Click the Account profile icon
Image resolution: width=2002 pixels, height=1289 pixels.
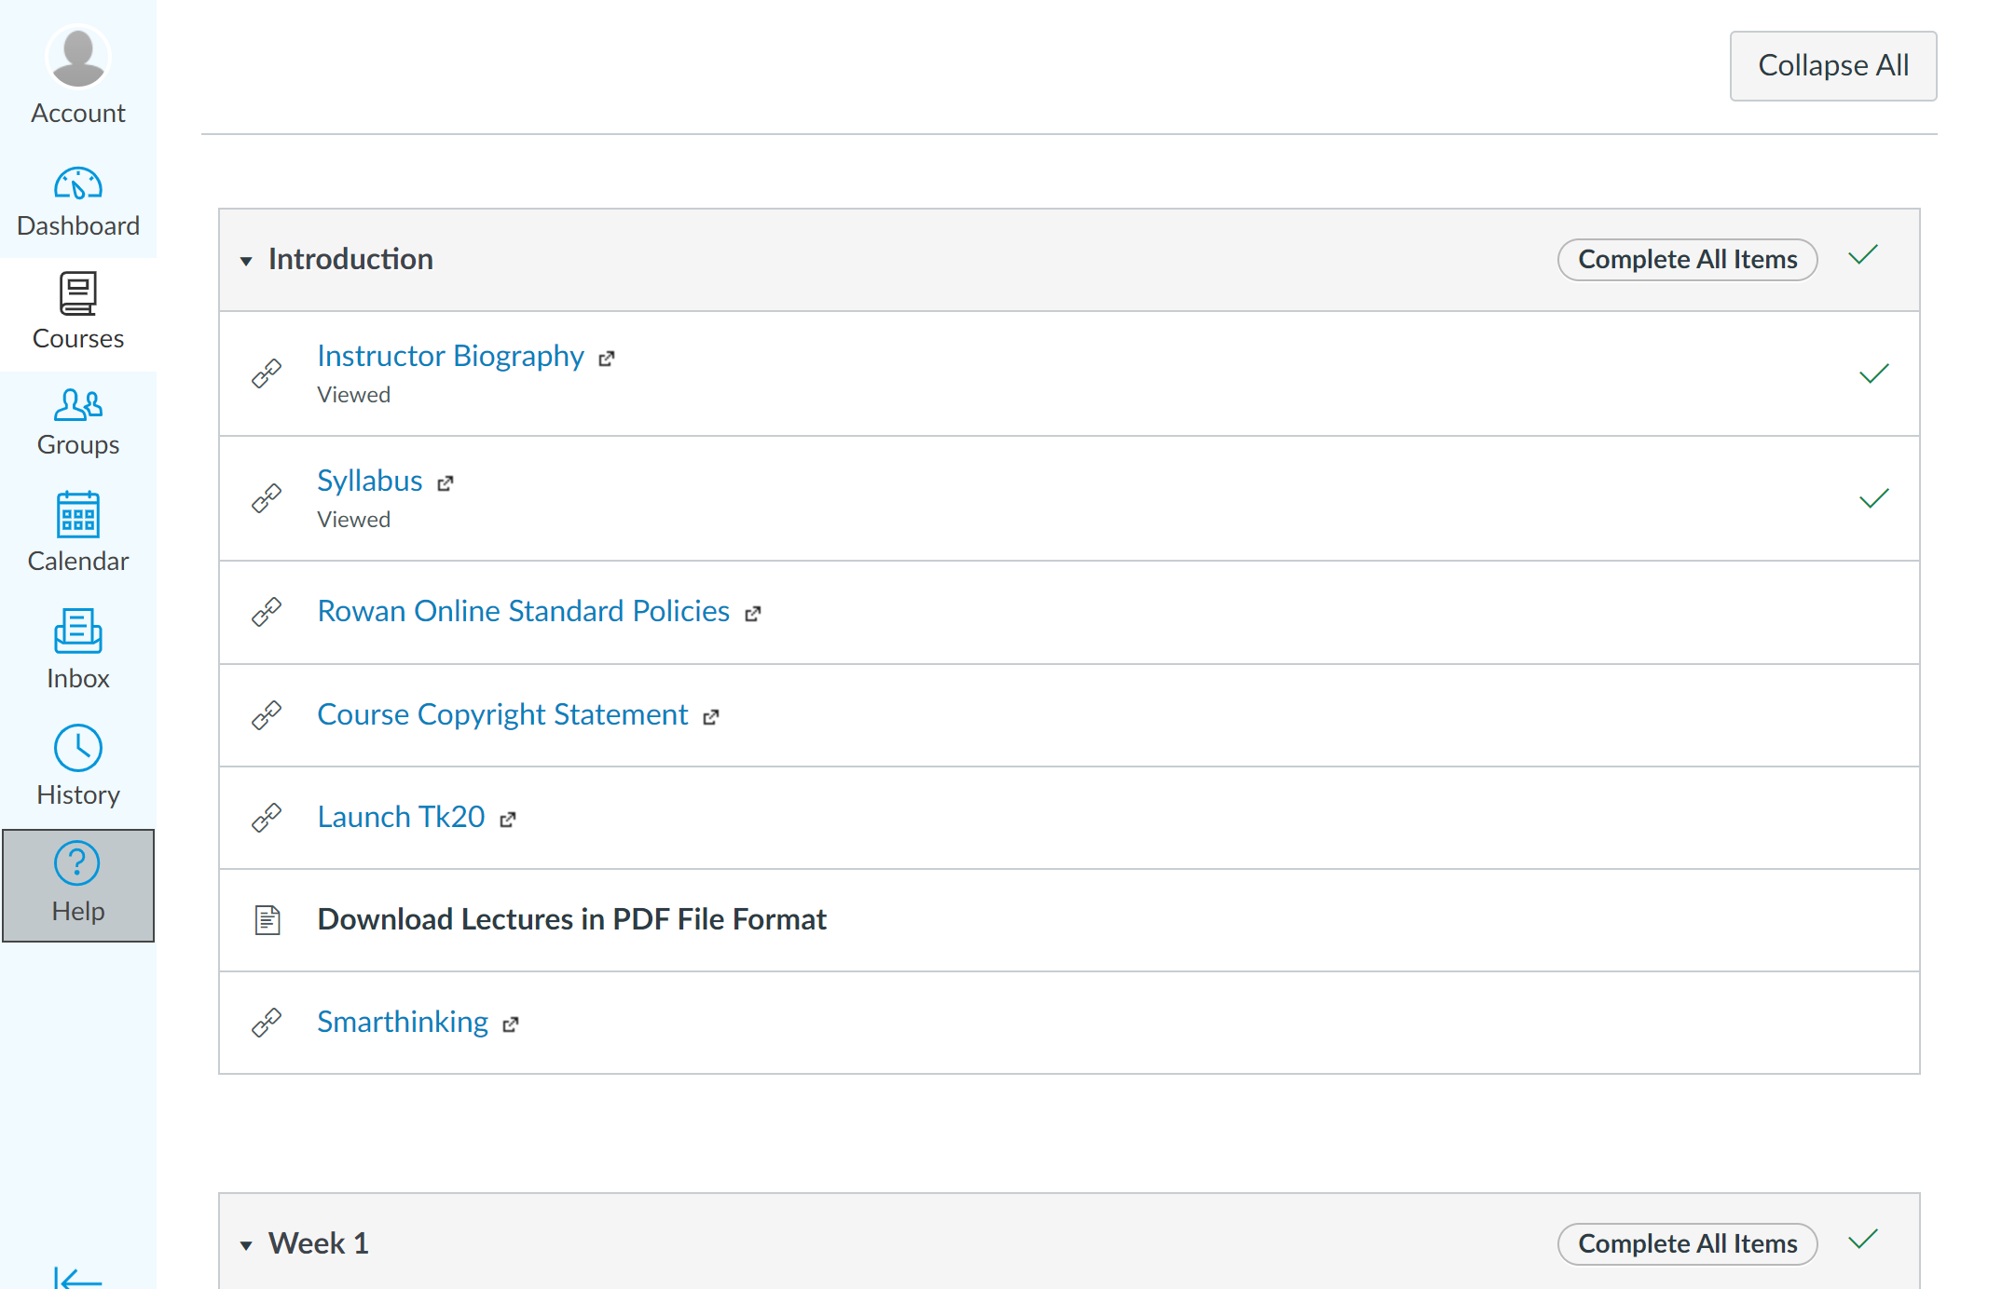pos(77,56)
